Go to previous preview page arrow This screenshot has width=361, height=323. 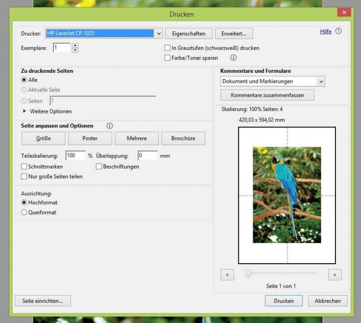coord(227,275)
